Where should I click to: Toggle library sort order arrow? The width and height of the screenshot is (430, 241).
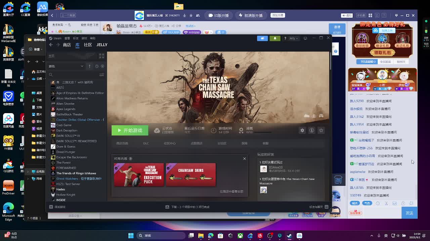(89, 66)
